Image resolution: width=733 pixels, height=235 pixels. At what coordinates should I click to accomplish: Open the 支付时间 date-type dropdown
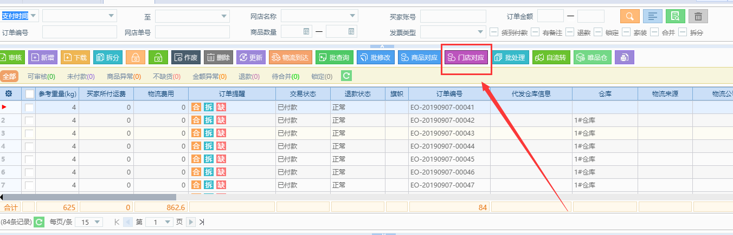click(34, 16)
